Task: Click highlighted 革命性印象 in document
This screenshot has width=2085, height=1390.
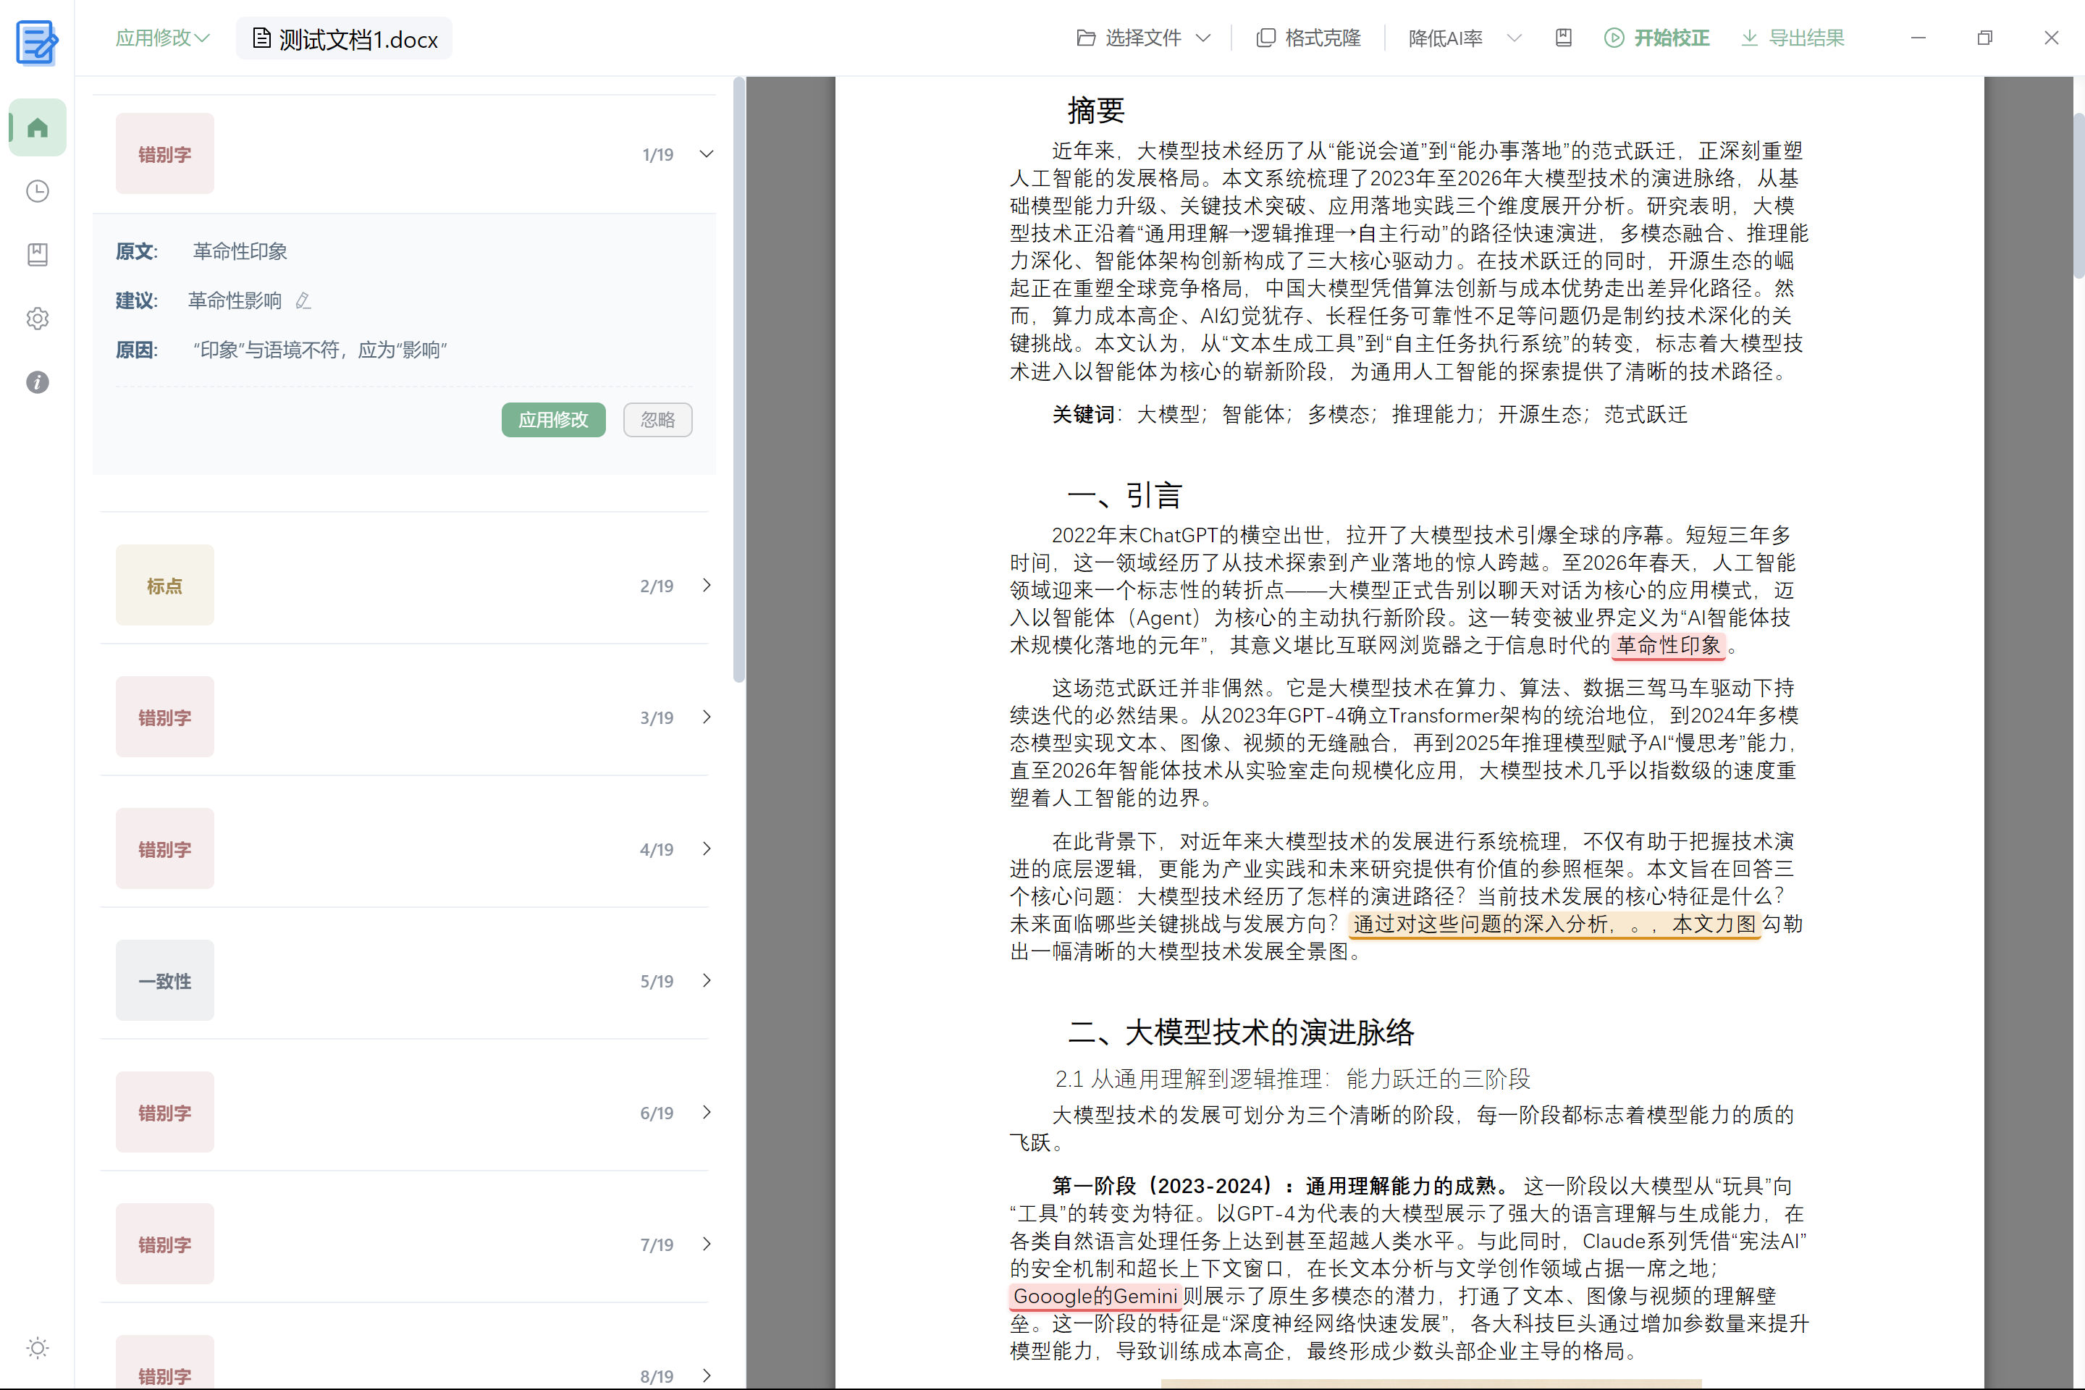Action: click(1667, 645)
